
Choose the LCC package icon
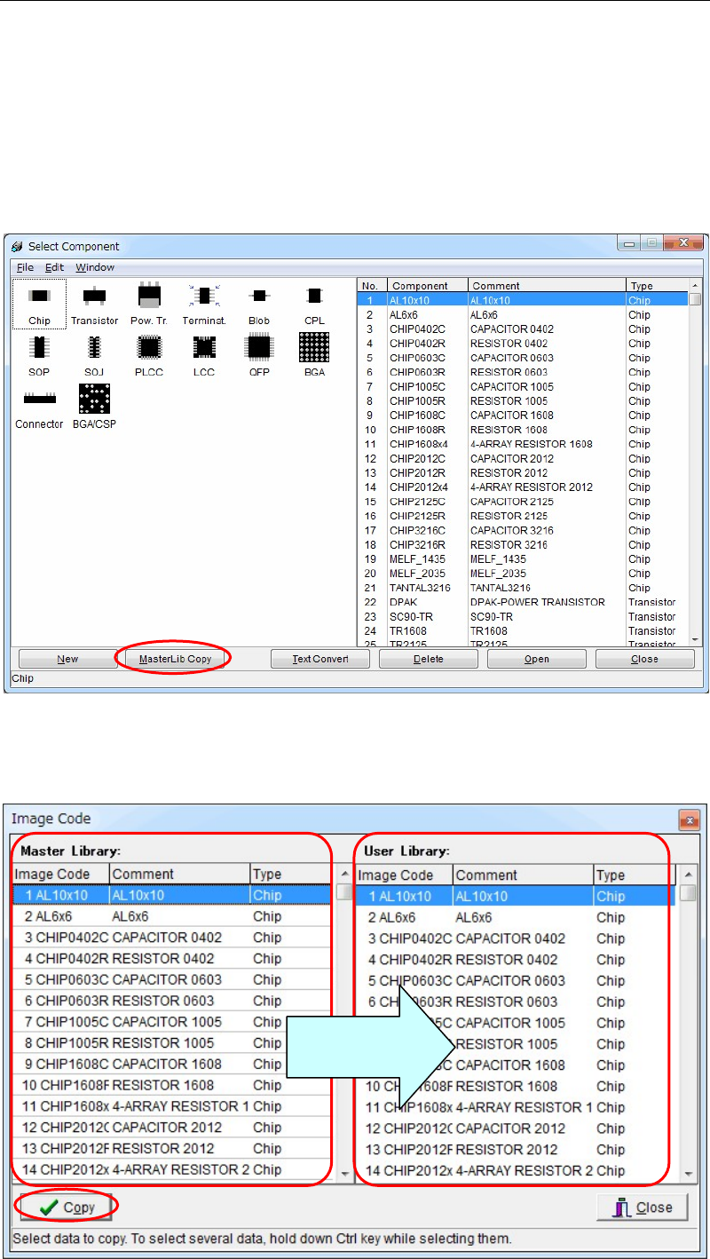click(x=204, y=355)
